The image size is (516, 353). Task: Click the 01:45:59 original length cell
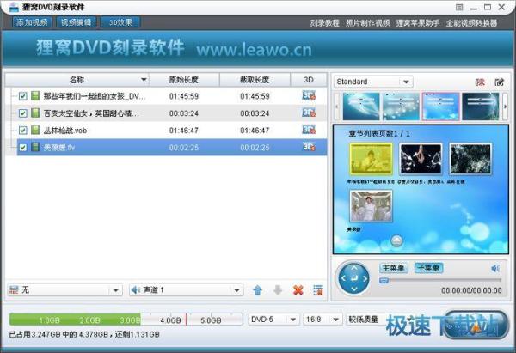pyautogui.click(x=184, y=96)
